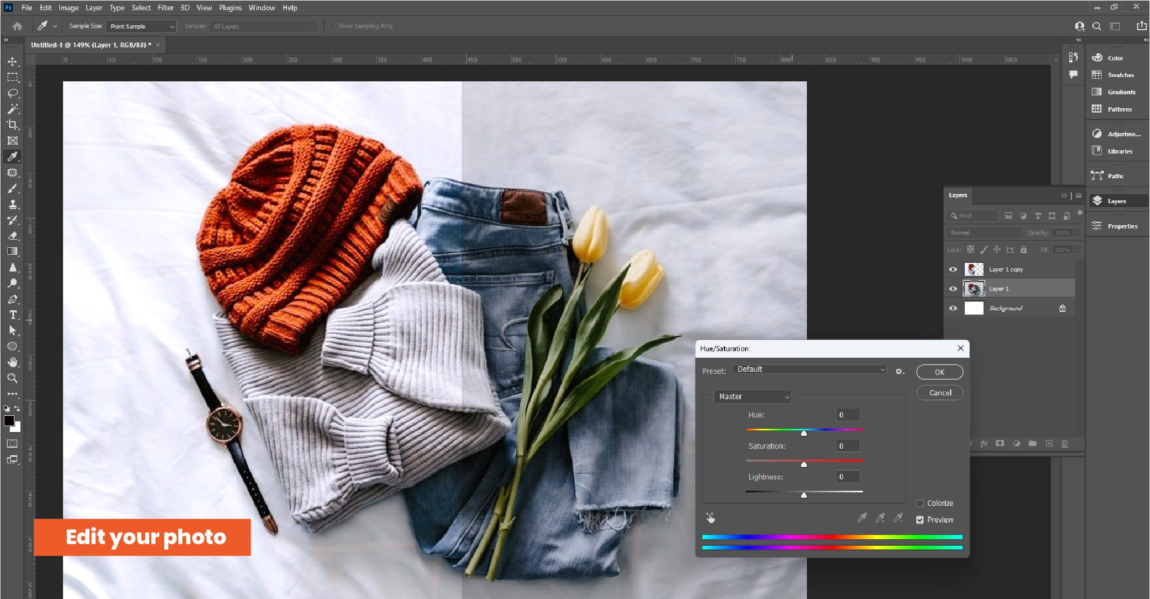Open the layer Kind filter dropdown
Screen dimensions: 1150x599
pyautogui.click(x=972, y=216)
